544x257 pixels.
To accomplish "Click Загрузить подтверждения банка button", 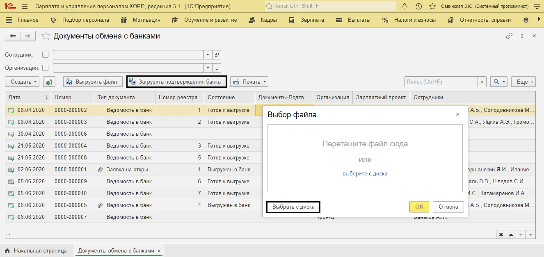I will click(x=176, y=82).
